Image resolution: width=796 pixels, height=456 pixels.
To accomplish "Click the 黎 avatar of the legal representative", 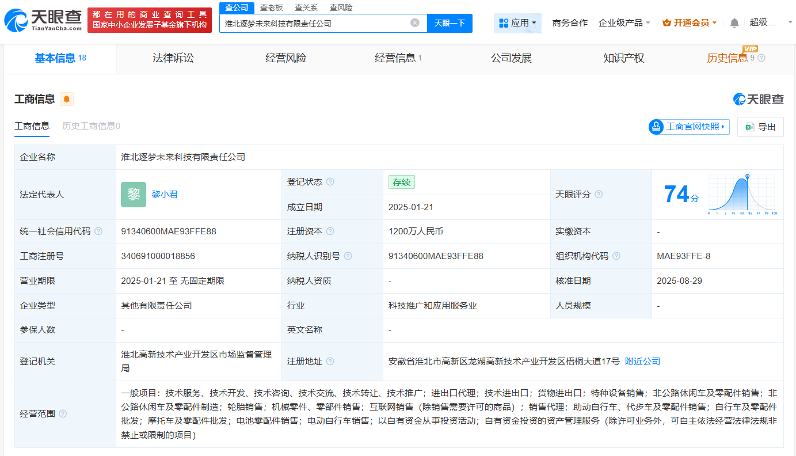I will point(133,194).
